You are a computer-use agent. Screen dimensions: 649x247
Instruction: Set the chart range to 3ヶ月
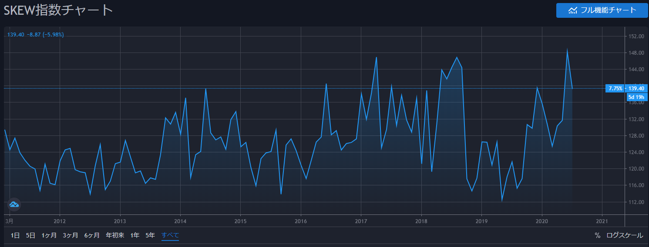pos(71,235)
